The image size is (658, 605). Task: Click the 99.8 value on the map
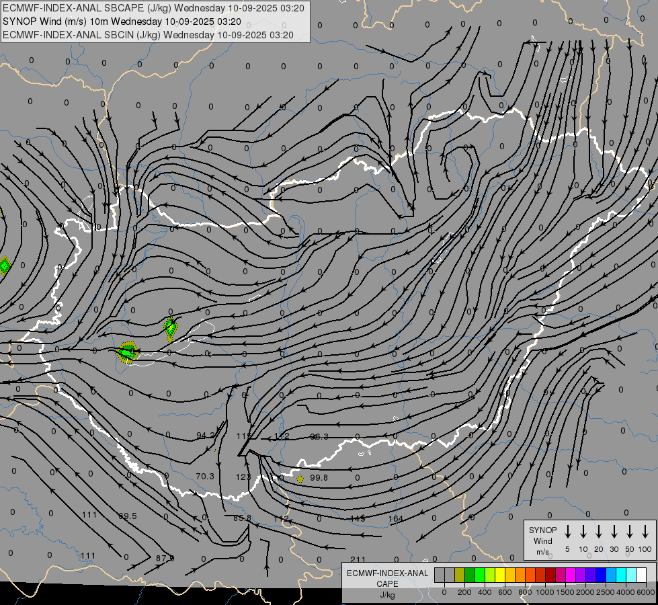pyautogui.click(x=319, y=477)
